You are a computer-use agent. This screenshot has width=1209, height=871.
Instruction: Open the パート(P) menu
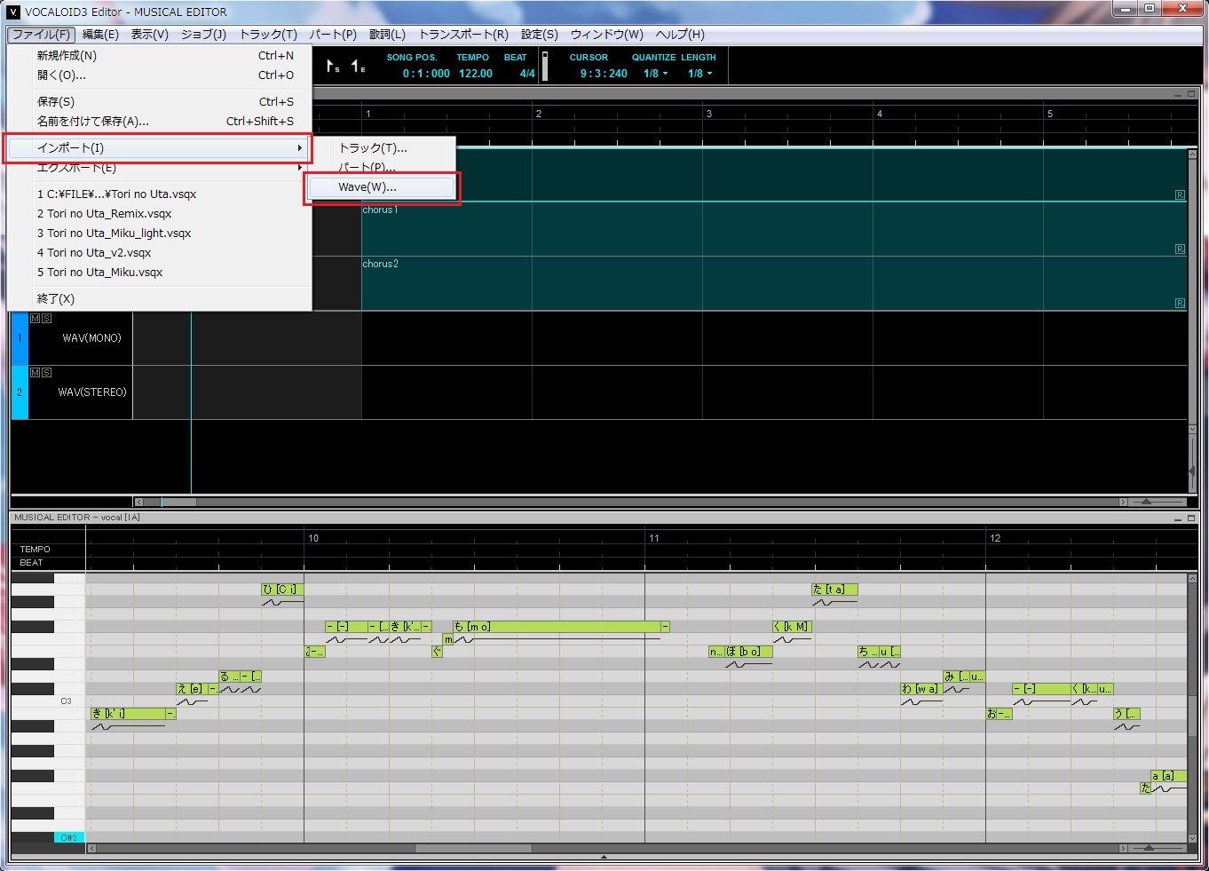click(333, 35)
